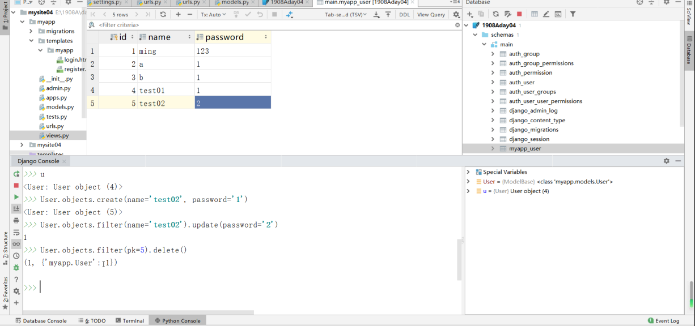Open the query console icon in Database panel
Screen dimensions: 695x326
click(x=558, y=14)
